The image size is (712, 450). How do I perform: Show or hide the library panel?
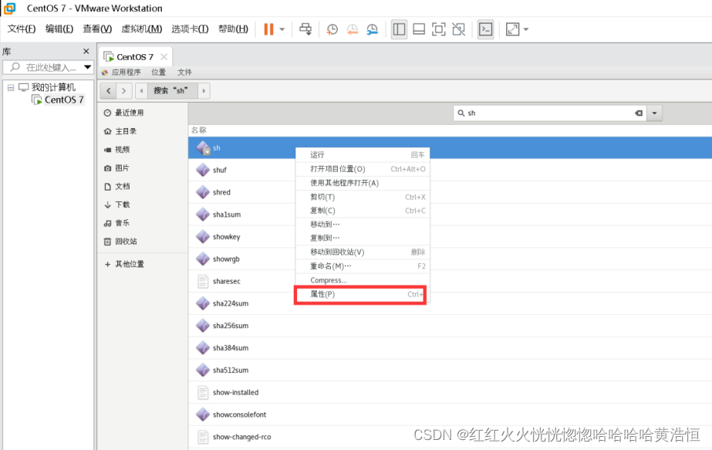point(399,29)
